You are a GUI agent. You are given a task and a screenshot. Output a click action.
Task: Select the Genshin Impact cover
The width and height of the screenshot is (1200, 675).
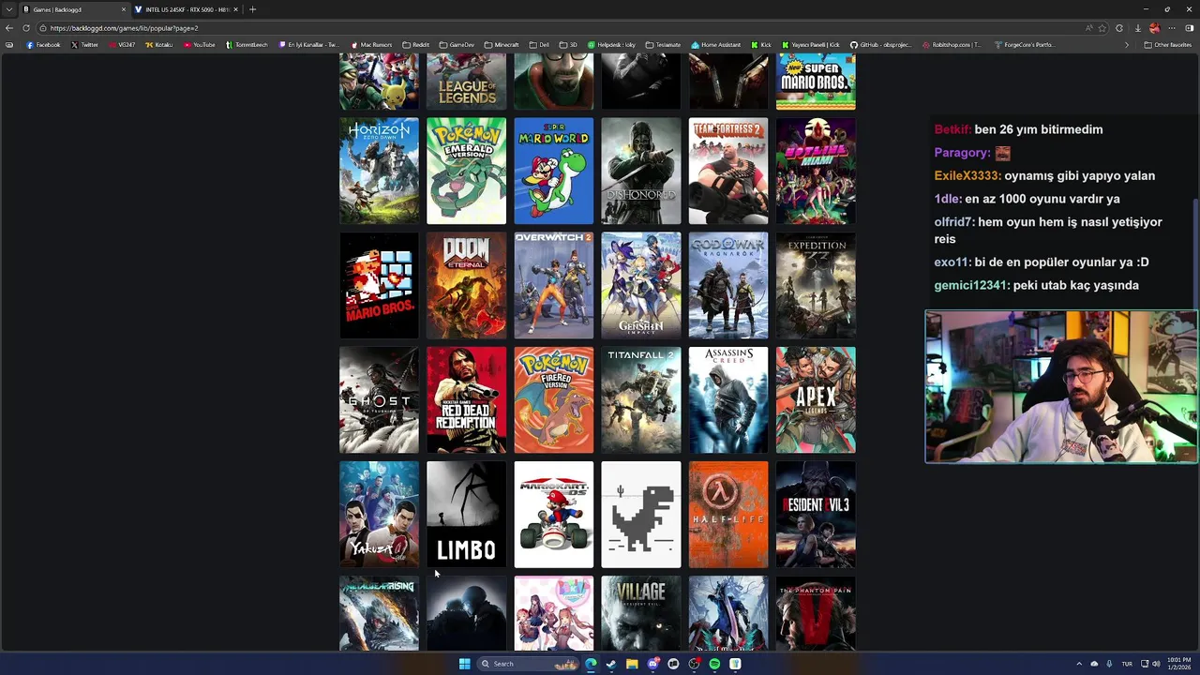640,285
